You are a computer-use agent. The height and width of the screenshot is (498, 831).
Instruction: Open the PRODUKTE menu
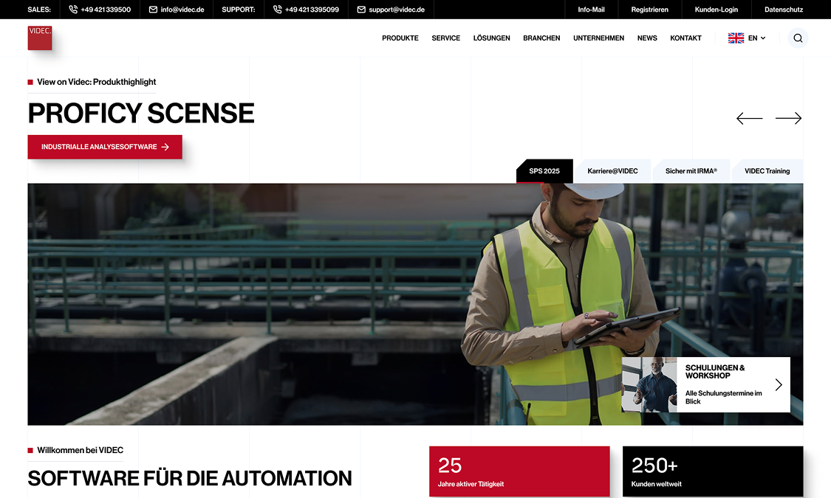click(400, 38)
